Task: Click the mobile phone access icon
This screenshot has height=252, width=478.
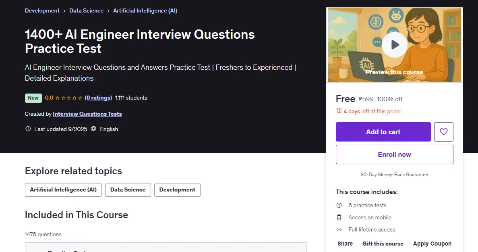Action: click(339, 217)
